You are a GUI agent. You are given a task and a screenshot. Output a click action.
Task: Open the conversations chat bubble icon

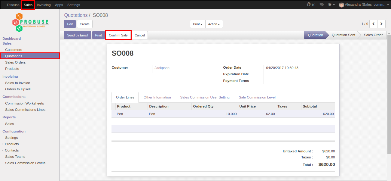(x=322, y=5)
